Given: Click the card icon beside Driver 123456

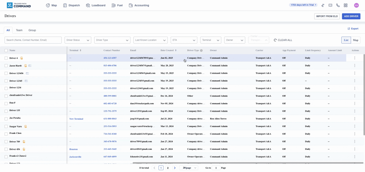Looking at the screenshot, I should click(x=27, y=73).
